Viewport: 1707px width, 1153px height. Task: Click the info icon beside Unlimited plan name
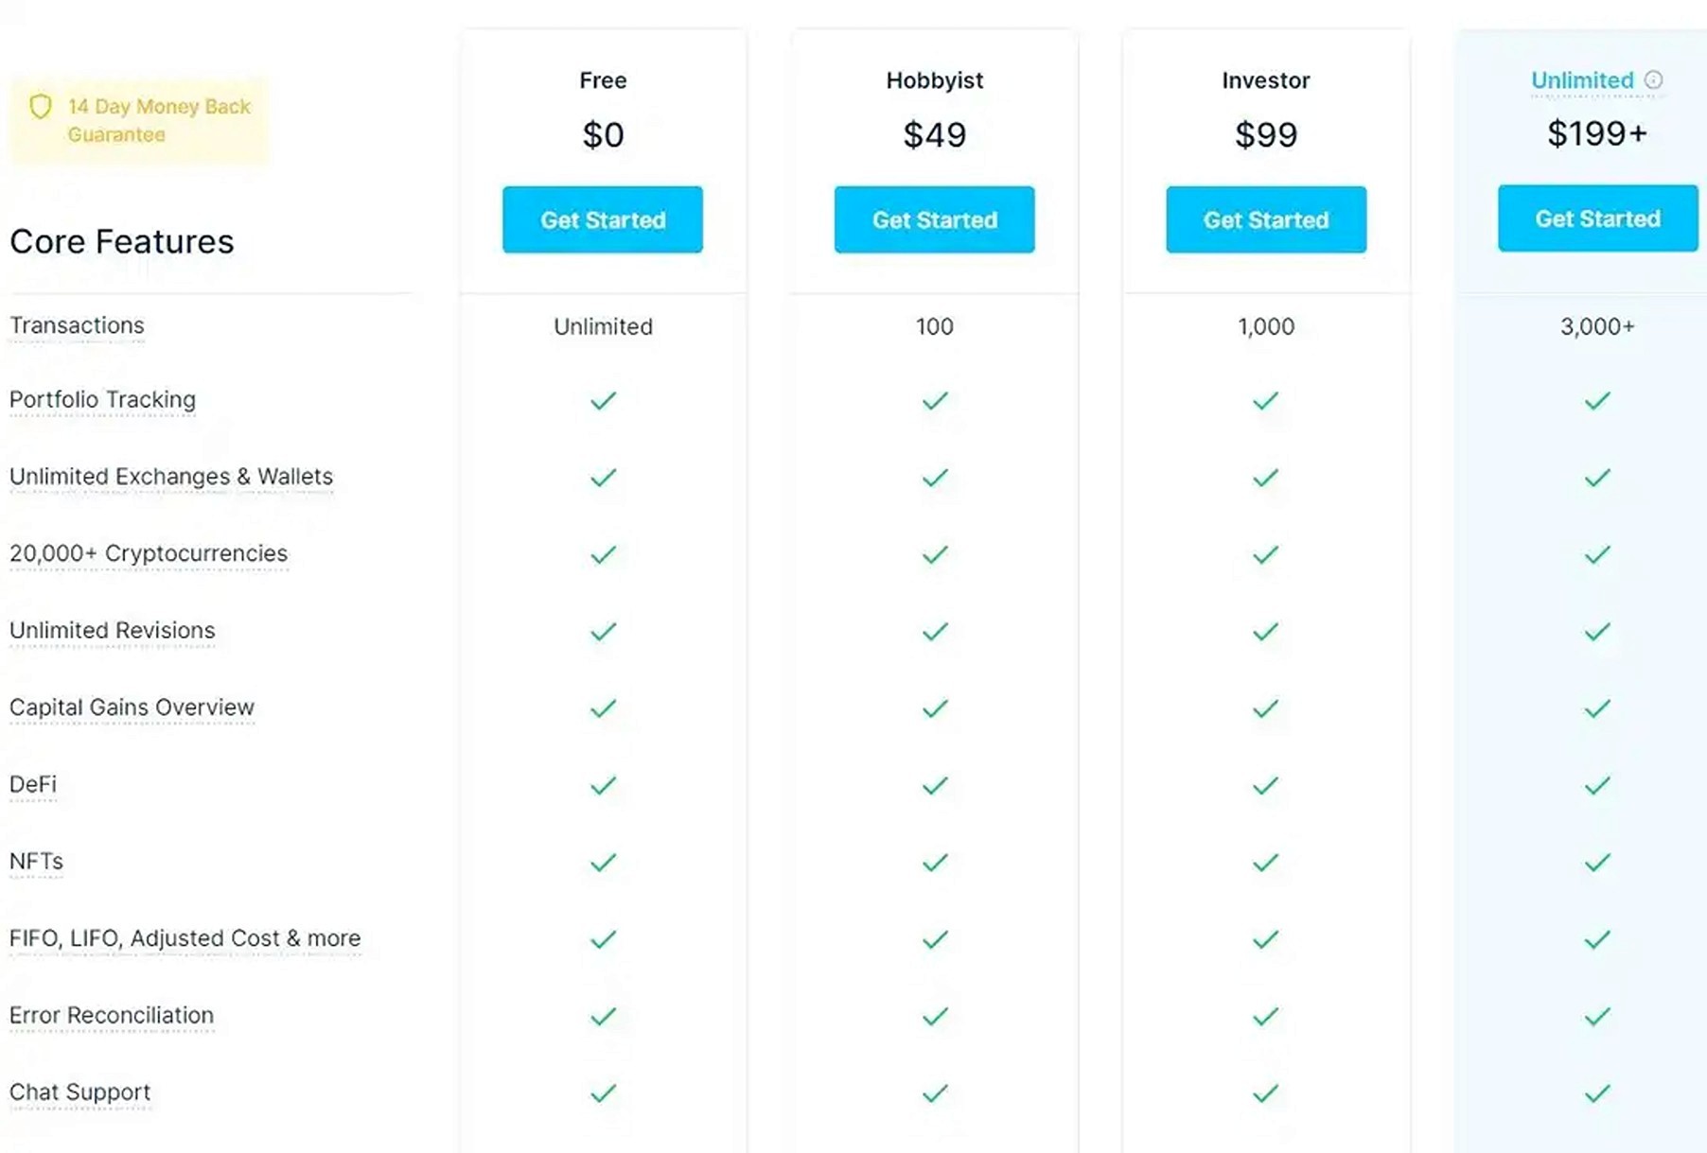click(x=1654, y=80)
